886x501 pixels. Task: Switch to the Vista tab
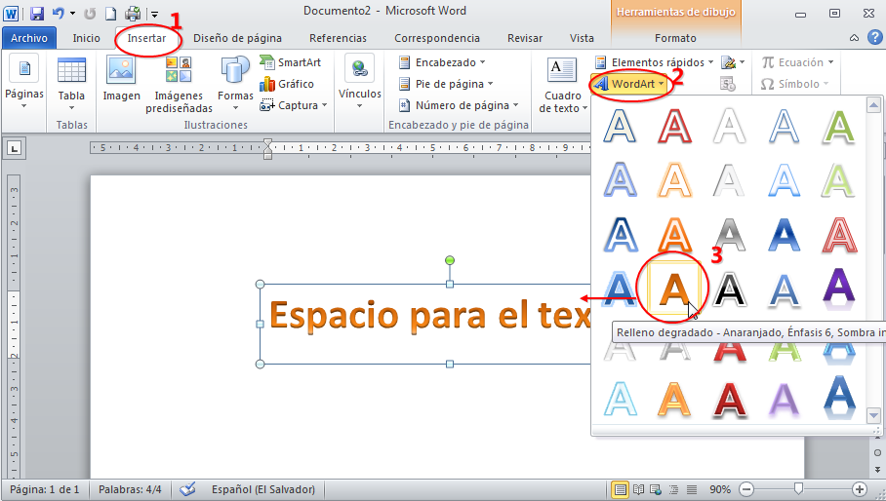[582, 38]
